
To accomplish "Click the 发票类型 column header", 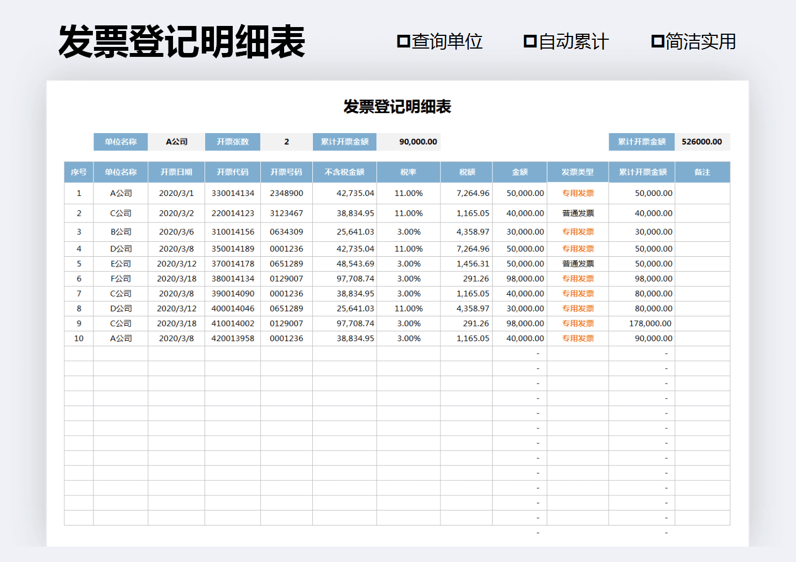I will tap(577, 172).
